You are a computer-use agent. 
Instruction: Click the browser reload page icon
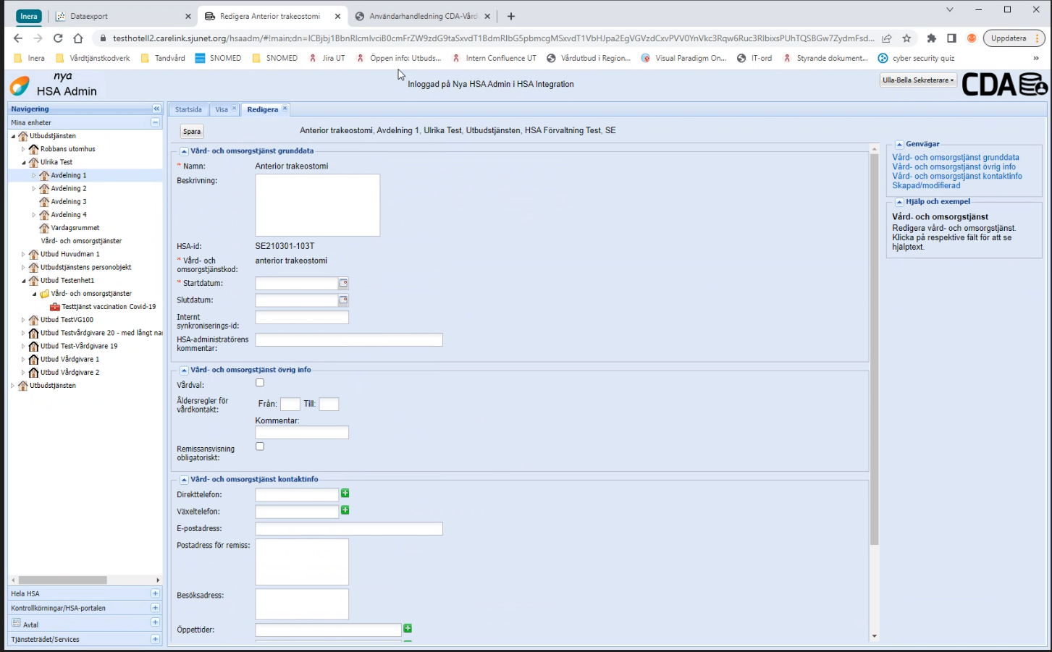58,38
